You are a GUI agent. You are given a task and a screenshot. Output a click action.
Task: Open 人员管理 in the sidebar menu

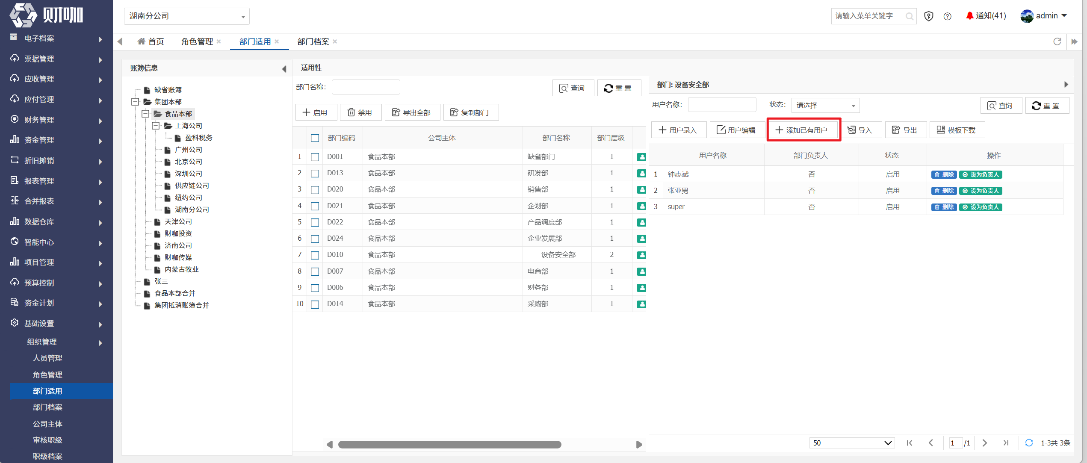coord(47,358)
